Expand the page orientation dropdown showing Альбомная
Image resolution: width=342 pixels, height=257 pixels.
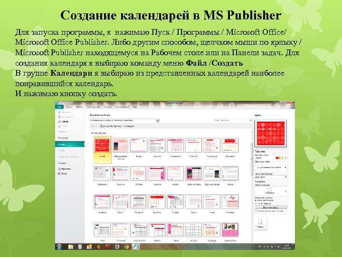pyautogui.click(x=271, y=191)
